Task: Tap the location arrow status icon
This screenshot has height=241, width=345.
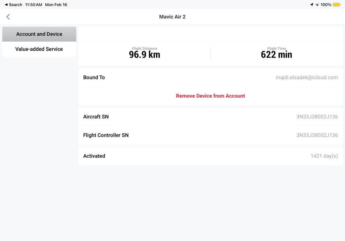Action: (312, 5)
